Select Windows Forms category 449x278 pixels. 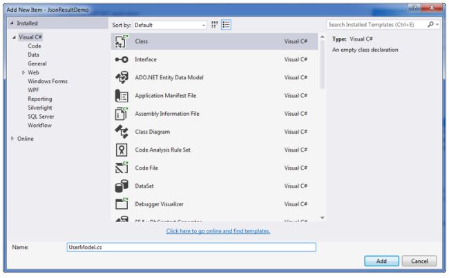click(48, 81)
